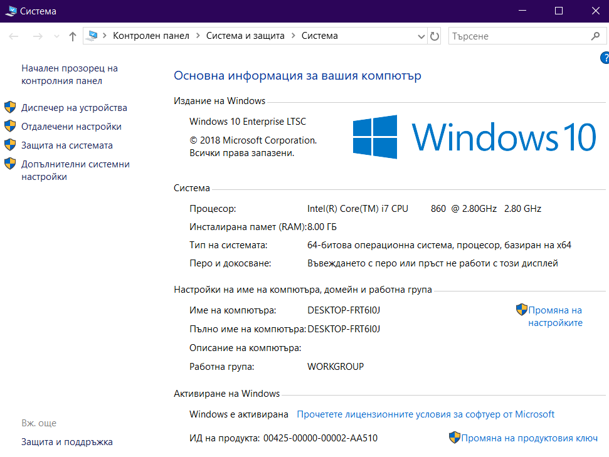Image resolution: width=609 pixels, height=457 pixels.
Task: Close the Система window
Action: coord(595,11)
